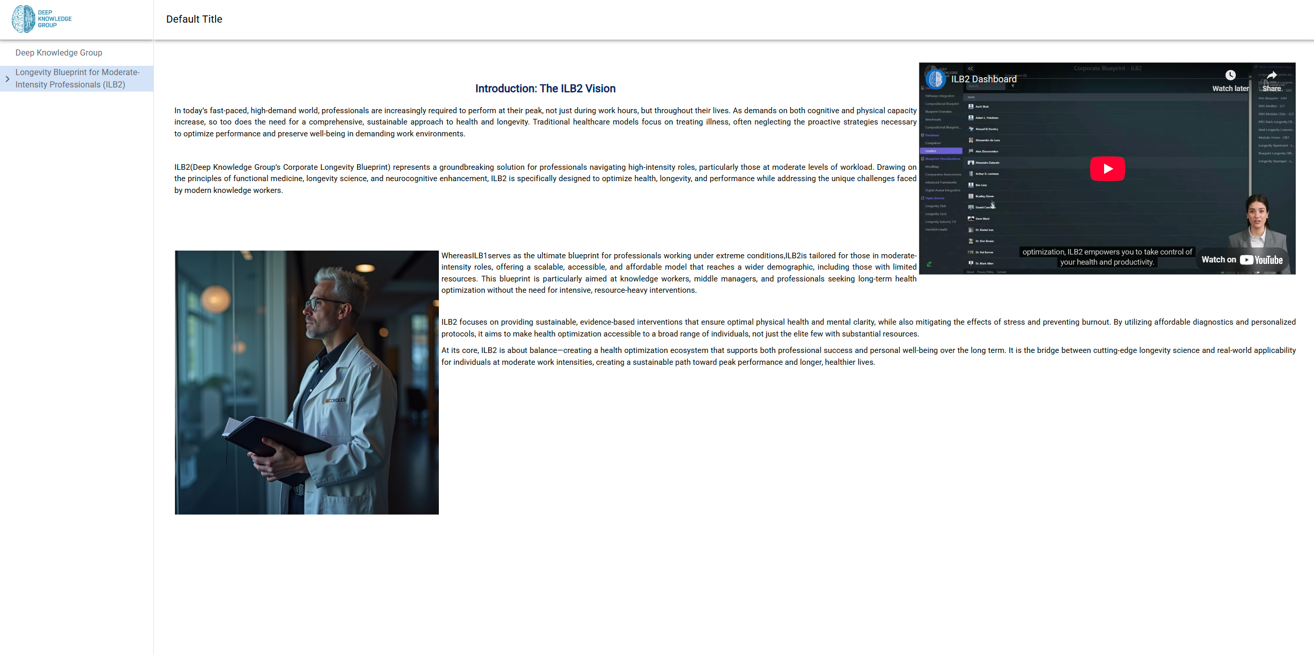Click the Deep Knowledge Group brain logo
1314x655 pixels.
pos(24,19)
